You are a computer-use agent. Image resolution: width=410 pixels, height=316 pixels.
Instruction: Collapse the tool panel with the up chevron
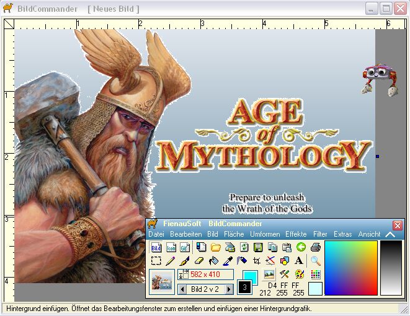tap(390, 234)
